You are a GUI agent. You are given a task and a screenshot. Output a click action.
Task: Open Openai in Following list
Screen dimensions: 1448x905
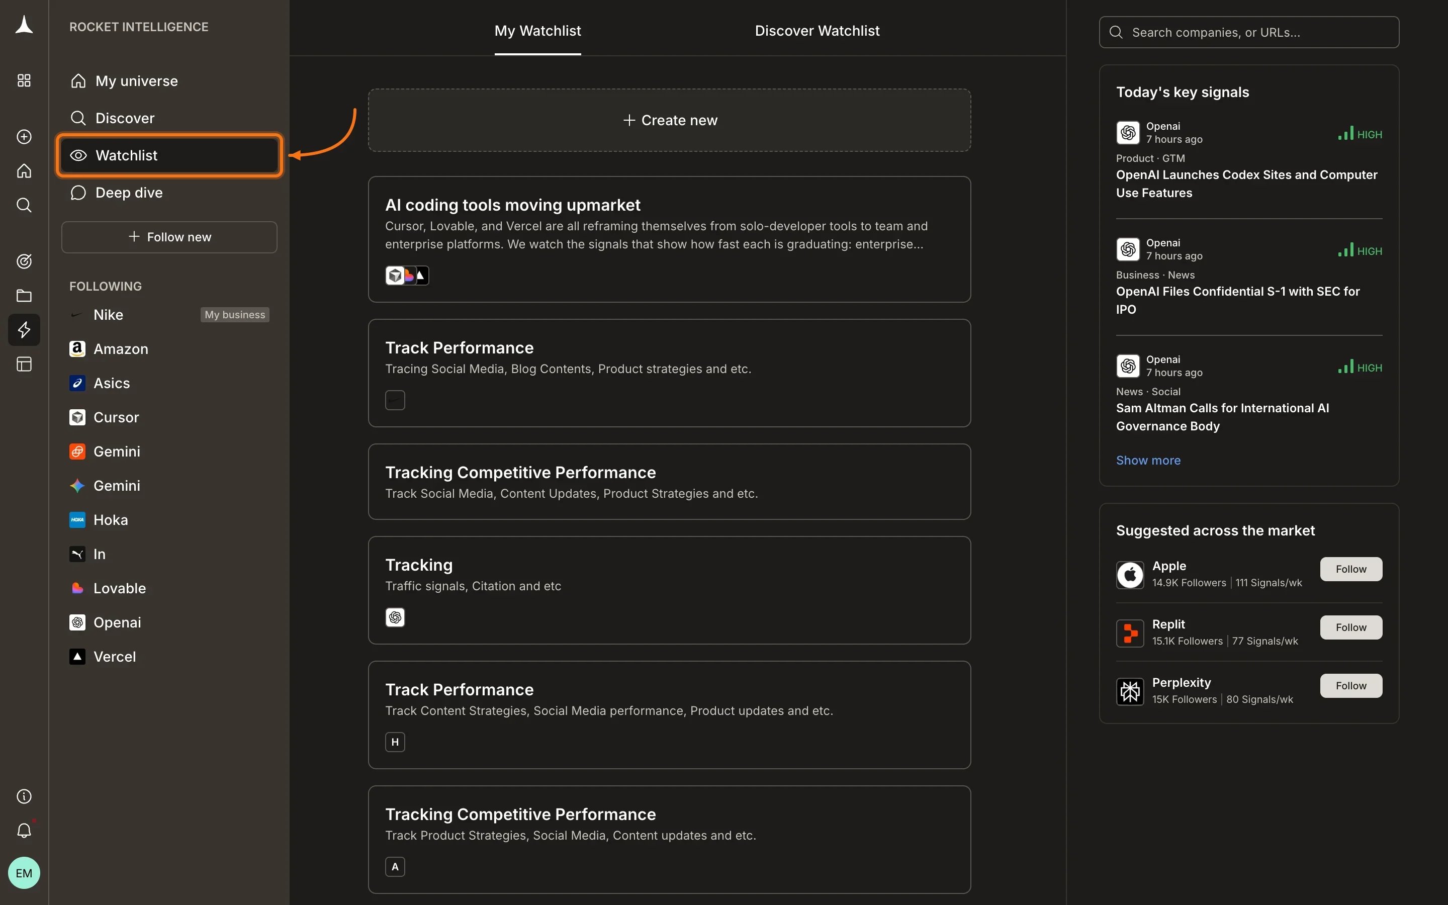click(x=169, y=622)
